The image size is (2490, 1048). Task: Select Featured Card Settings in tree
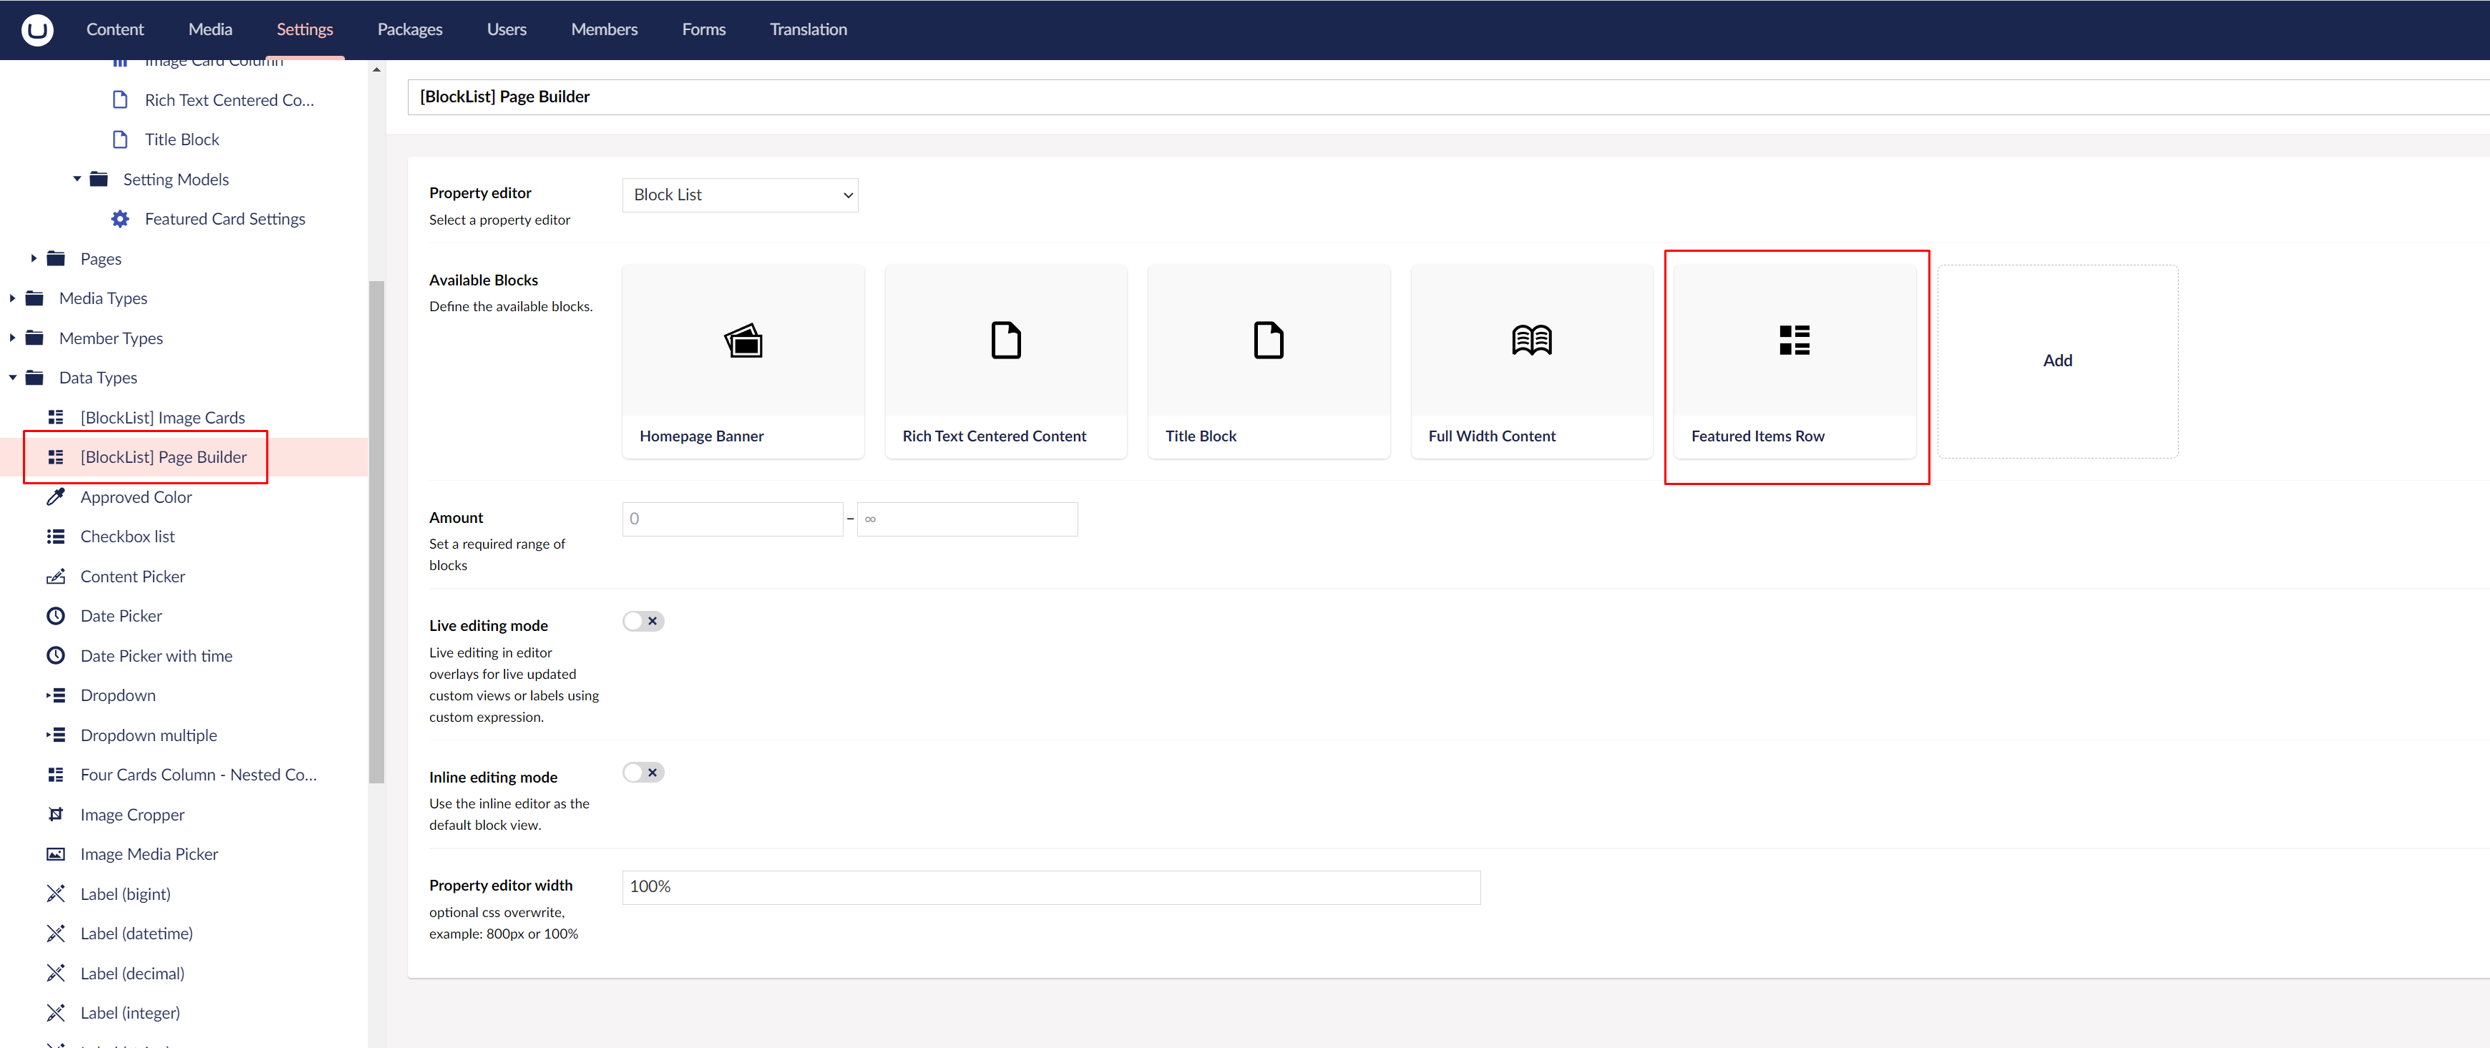[x=224, y=218]
